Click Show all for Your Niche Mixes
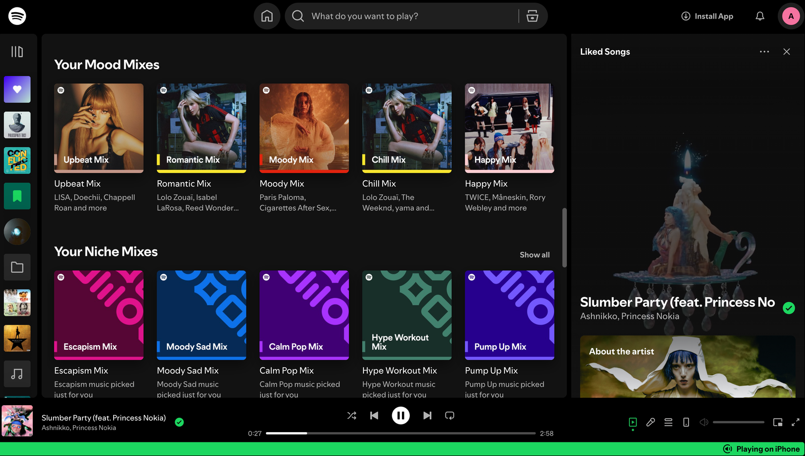 coord(534,254)
